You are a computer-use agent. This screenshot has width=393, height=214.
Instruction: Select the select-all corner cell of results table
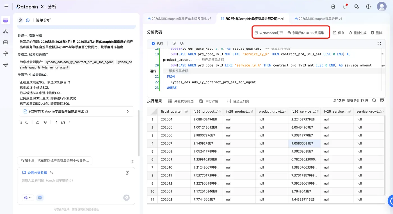pyautogui.click(x=152, y=111)
